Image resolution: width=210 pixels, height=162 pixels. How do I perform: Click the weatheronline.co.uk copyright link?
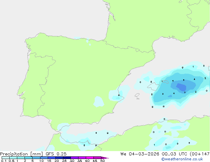(182, 159)
